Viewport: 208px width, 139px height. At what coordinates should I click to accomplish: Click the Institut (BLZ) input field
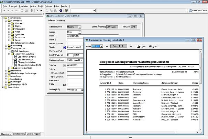(74, 90)
